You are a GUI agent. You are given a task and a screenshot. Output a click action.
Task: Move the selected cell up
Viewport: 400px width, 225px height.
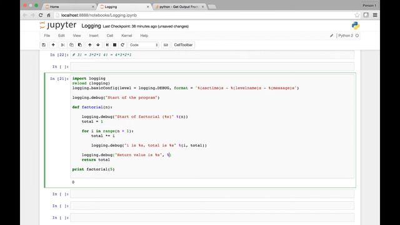pyautogui.click(x=90, y=45)
